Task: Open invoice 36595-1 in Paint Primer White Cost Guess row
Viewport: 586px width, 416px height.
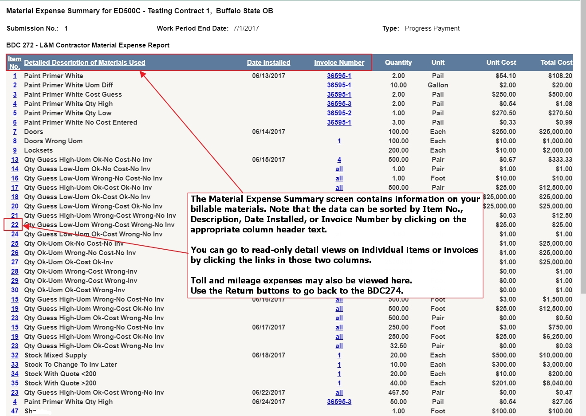Action: click(x=339, y=94)
